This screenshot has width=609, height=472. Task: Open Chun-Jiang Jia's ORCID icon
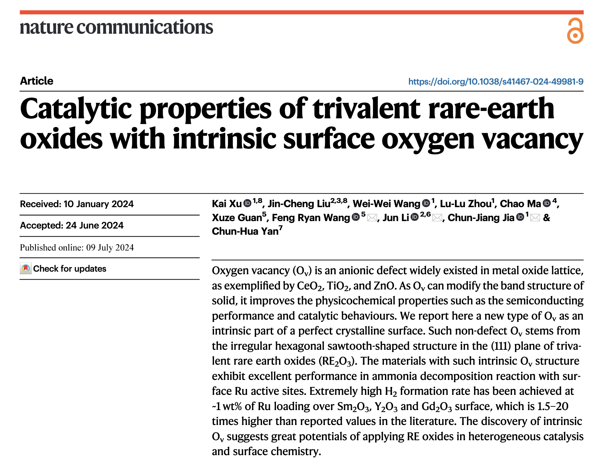coord(520,217)
